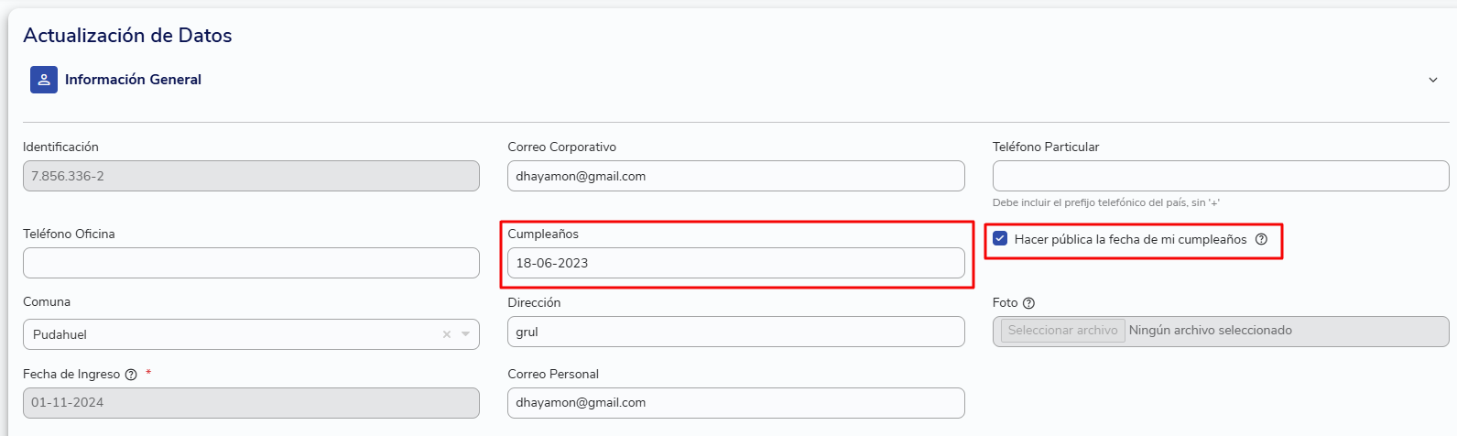Click the Fecha de Ingreso date field
The height and width of the screenshot is (436, 1457).
[x=251, y=403]
